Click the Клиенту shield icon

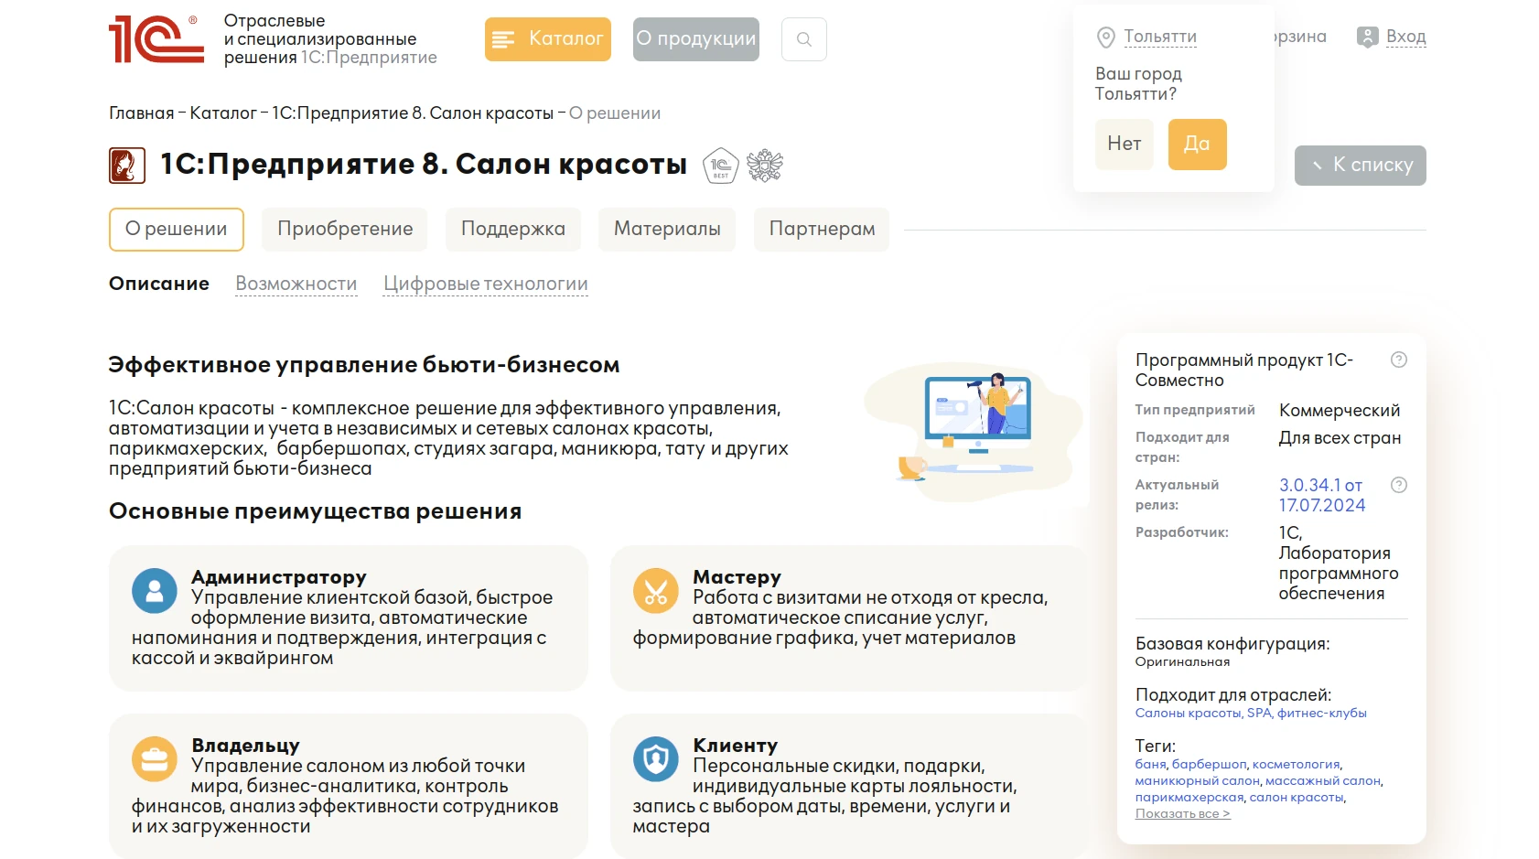tap(656, 759)
